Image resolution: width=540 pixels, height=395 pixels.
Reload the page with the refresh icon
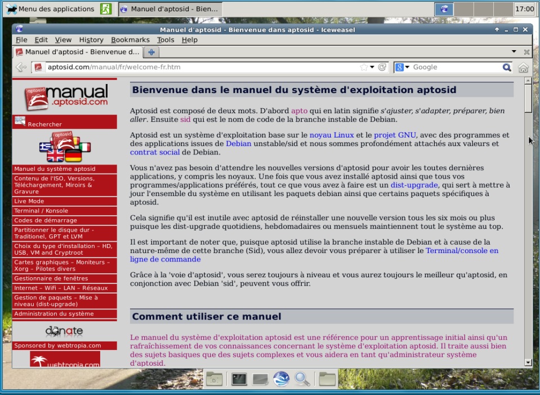[382, 67]
